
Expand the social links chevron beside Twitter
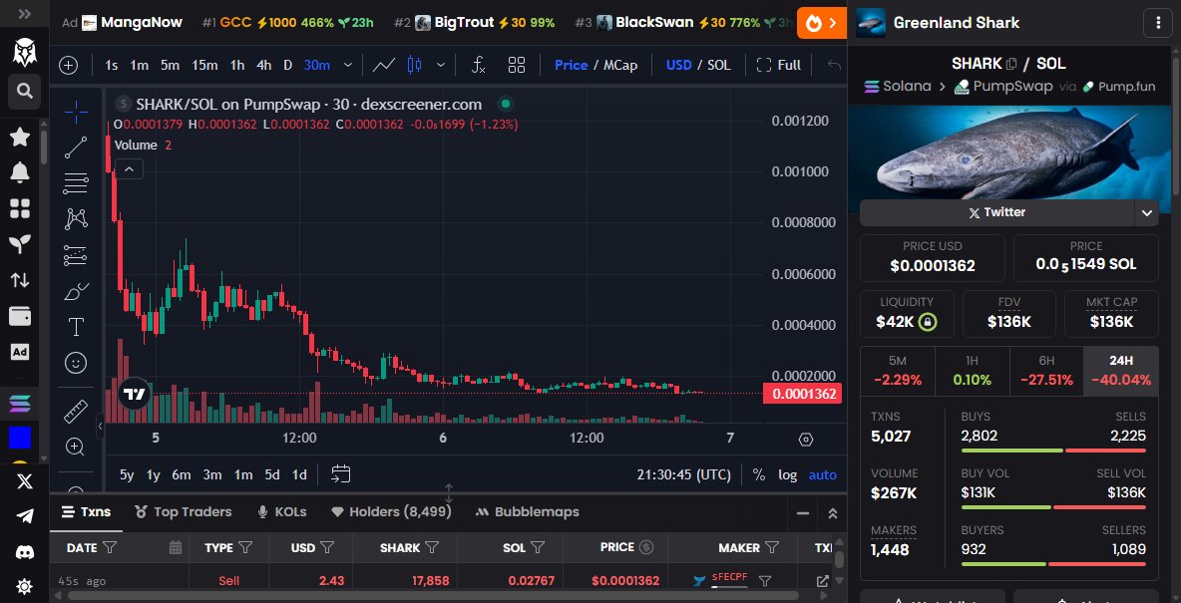(x=1146, y=213)
